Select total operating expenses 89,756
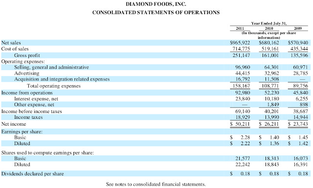This screenshot has width=313, height=188. coord(301,86)
